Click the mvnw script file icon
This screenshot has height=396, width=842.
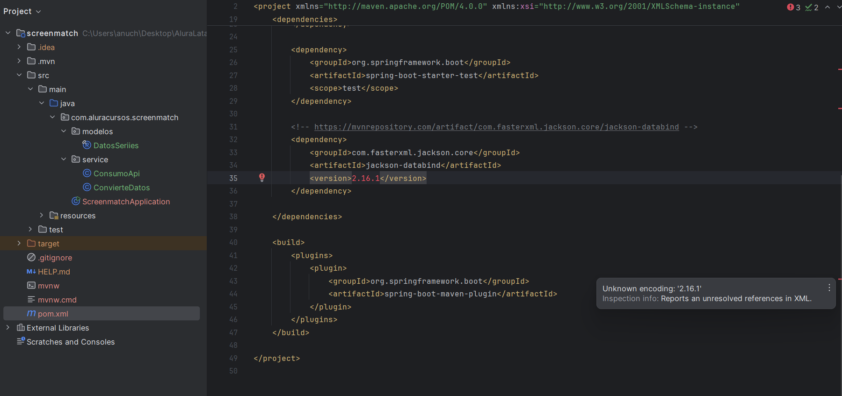pyautogui.click(x=31, y=285)
